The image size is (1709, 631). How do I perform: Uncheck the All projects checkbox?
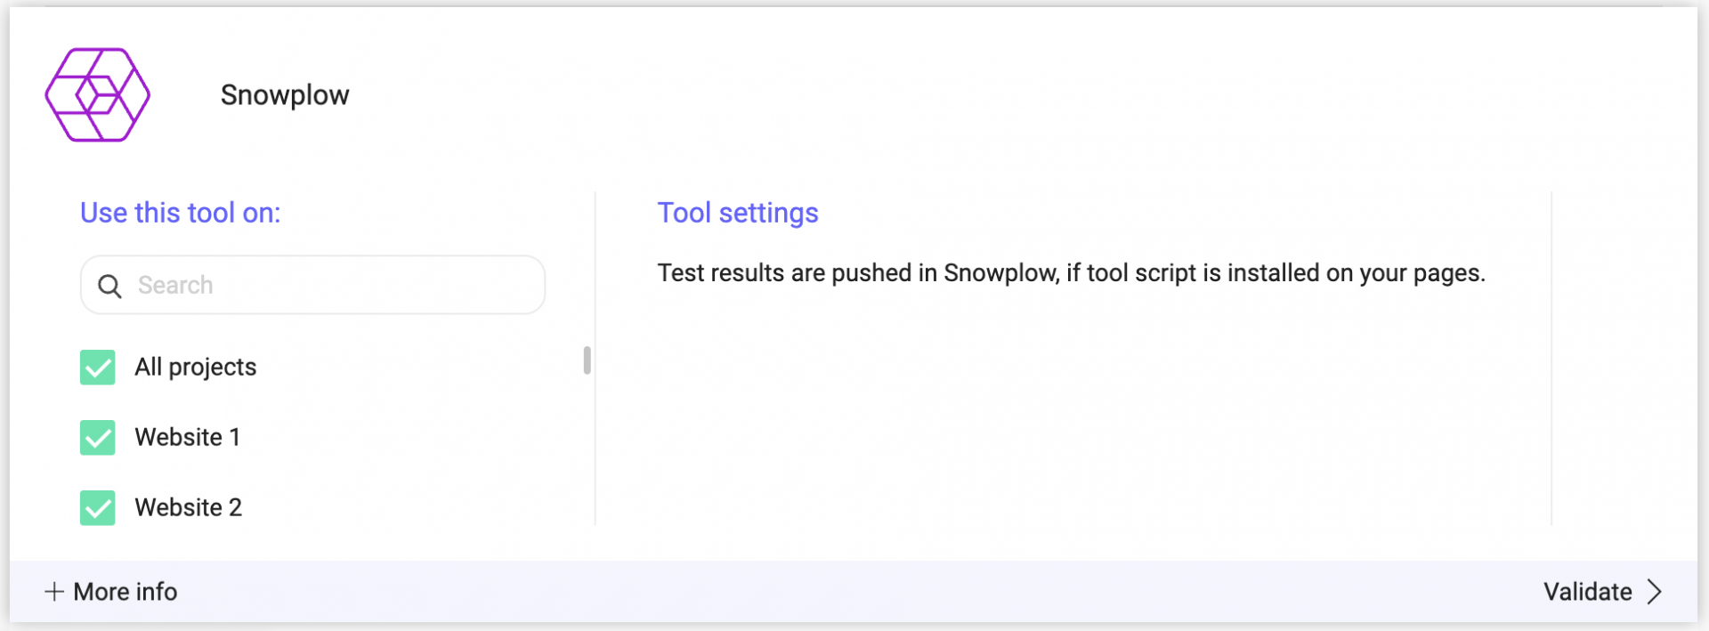(98, 367)
